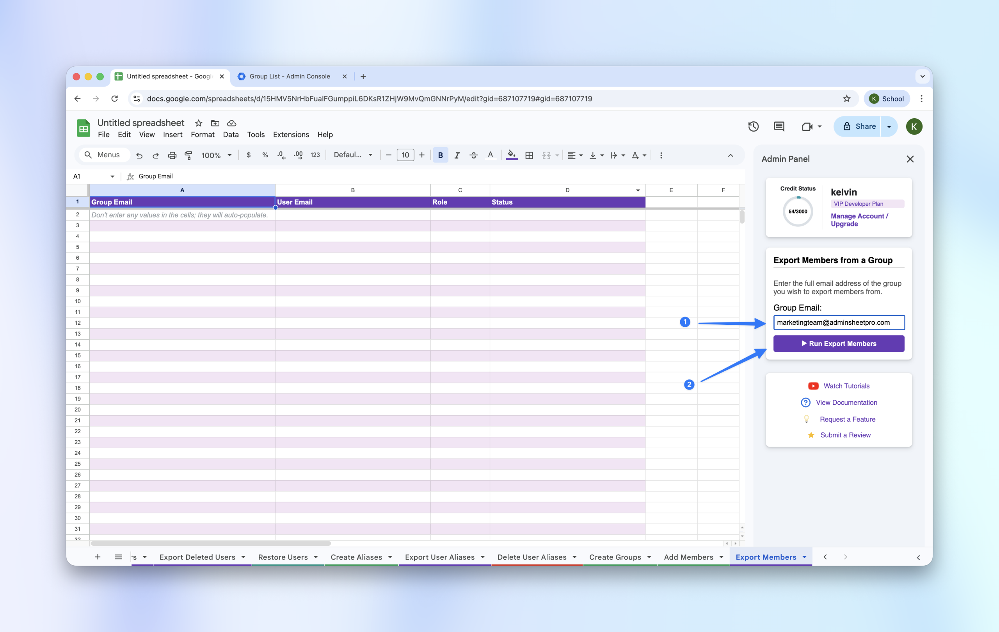Click the Group Email input field
Viewport: 999px width, 632px height.
(839, 322)
